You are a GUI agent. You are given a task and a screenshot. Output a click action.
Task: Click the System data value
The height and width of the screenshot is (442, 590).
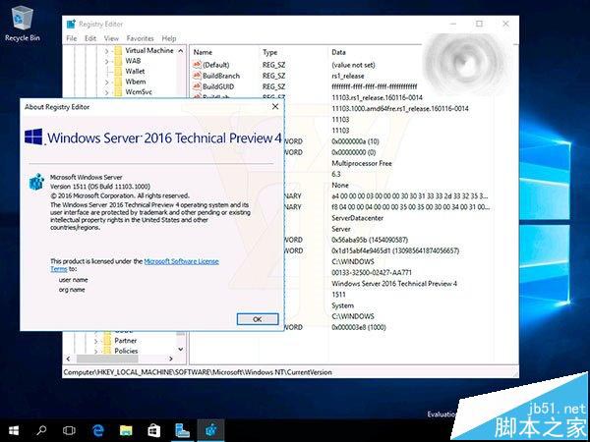click(x=342, y=305)
